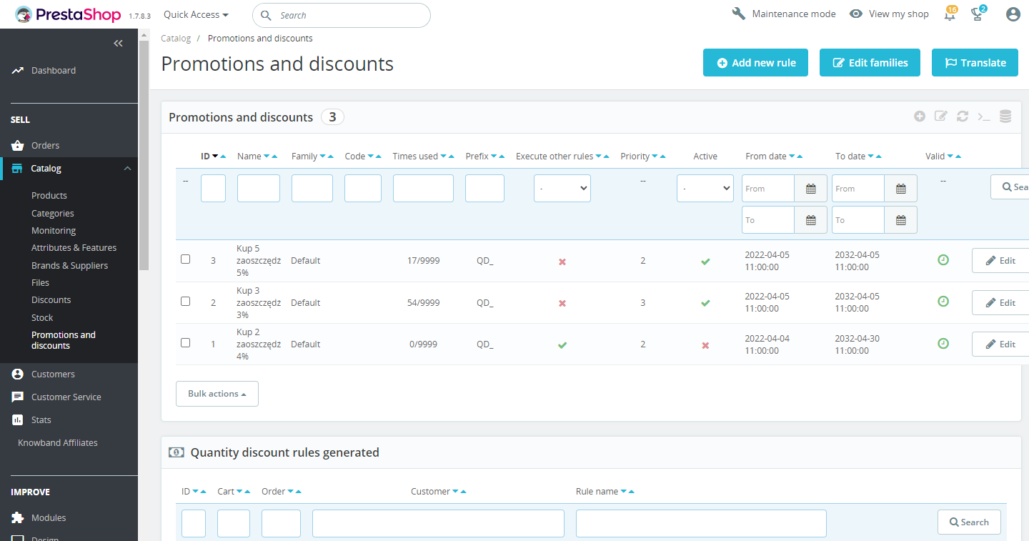Go to Discounts in Catalog submenu

point(51,300)
